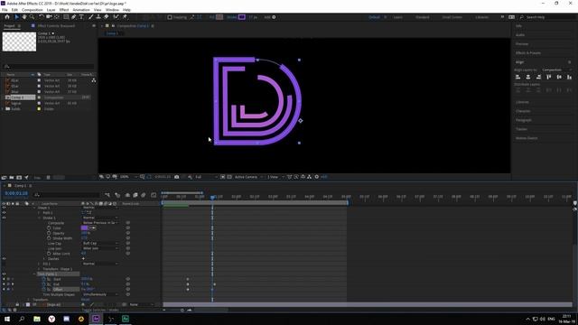Toggle visibility eye for Shape 1
Viewport: 578px width, 325px height.
tap(4, 208)
